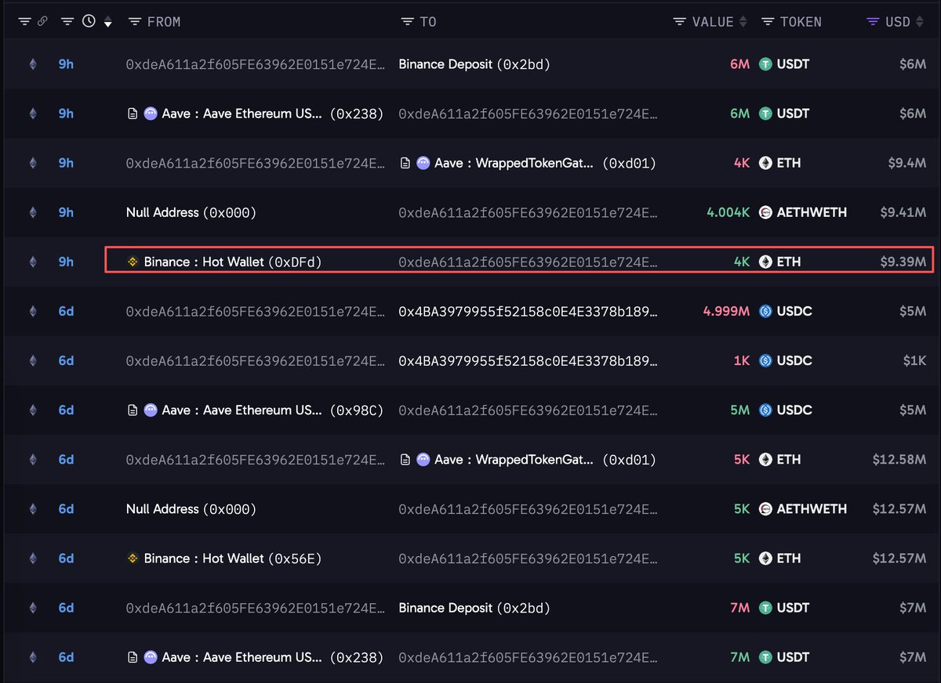
Task: Sort the table with the VALUE sort arrows
Action: [743, 22]
